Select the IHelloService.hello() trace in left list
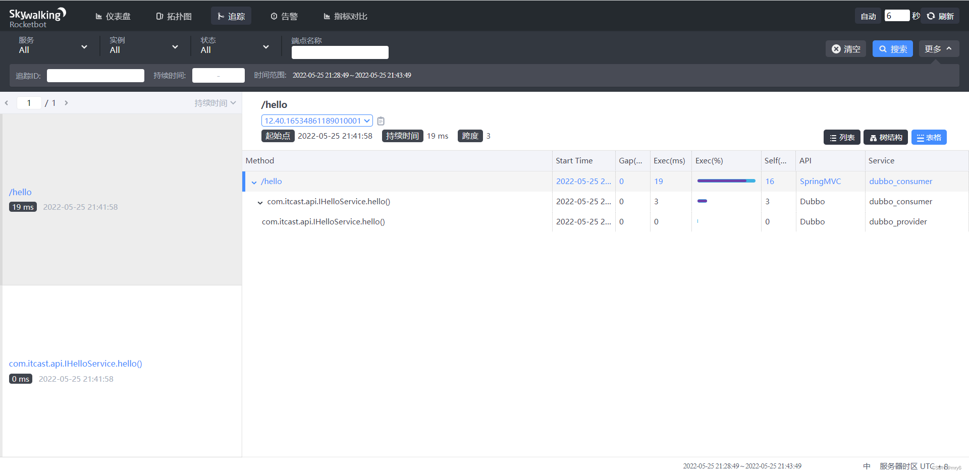This screenshot has width=969, height=475. pyautogui.click(x=122, y=371)
